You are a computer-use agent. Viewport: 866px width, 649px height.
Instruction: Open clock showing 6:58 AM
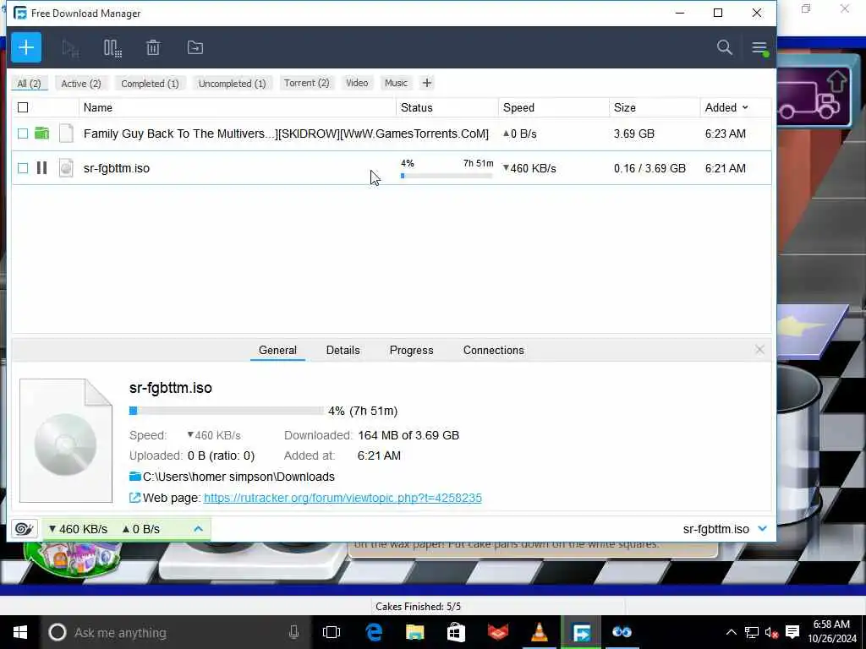pyautogui.click(x=832, y=631)
